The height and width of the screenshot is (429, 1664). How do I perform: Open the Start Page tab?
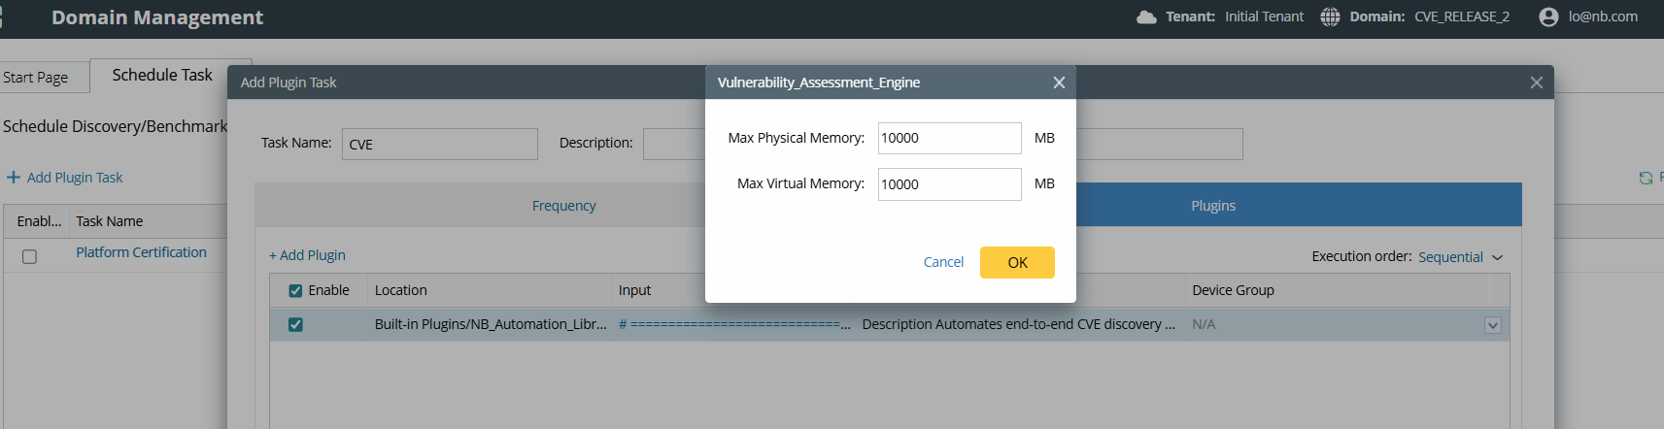pos(36,78)
